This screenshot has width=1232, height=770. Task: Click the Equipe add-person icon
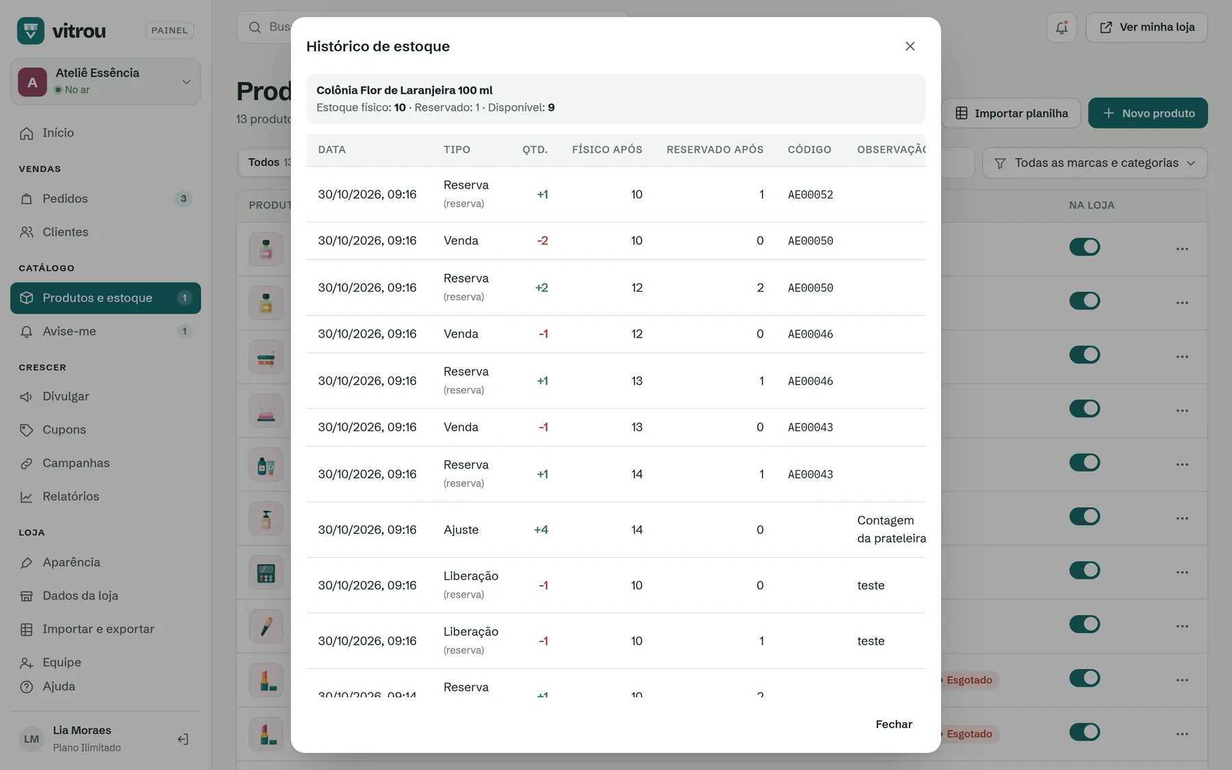(x=27, y=663)
